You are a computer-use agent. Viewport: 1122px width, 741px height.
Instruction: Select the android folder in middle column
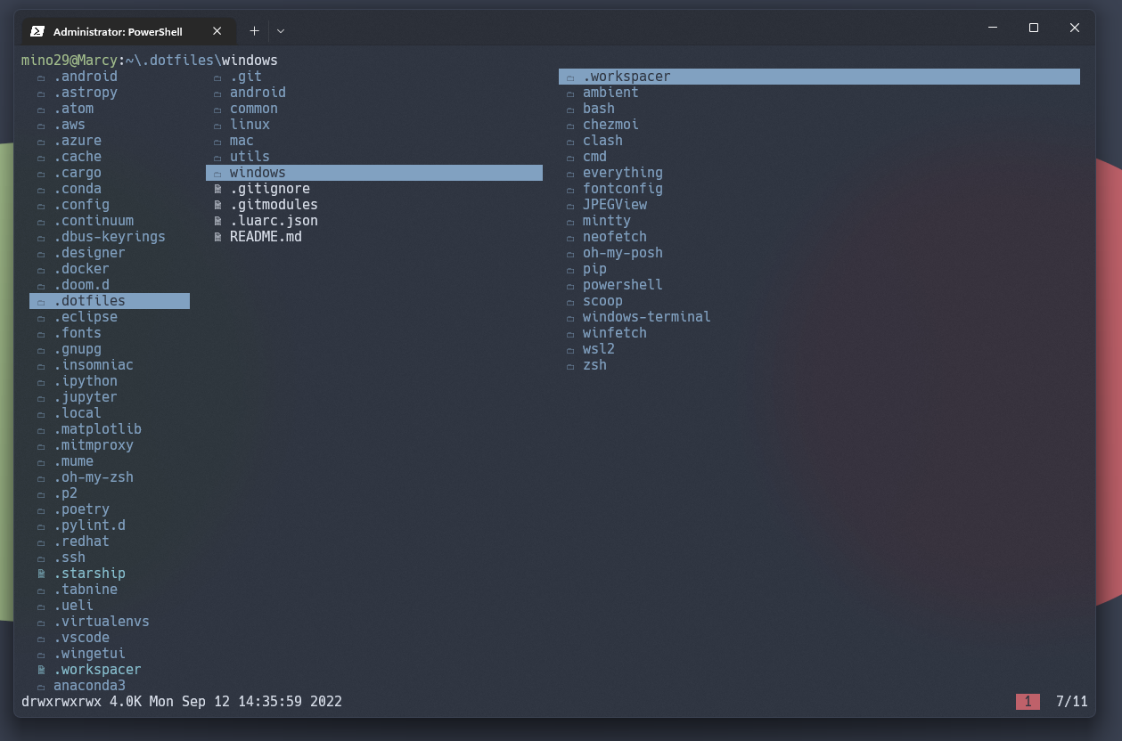pyautogui.click(x=258, y=93)
